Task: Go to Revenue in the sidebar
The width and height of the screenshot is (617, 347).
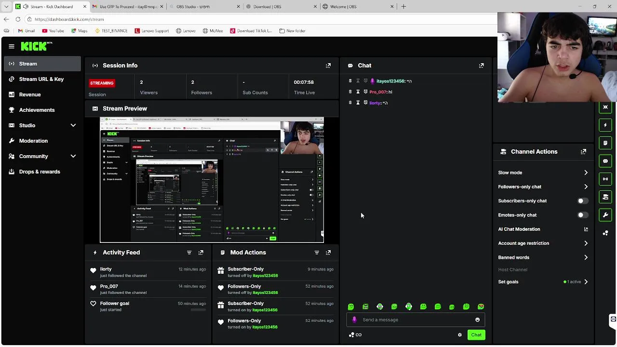Action: click(x=42, y=94)
